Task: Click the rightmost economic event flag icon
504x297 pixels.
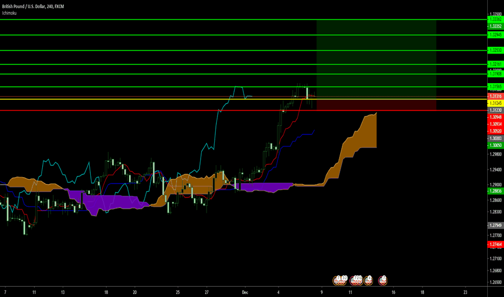Action: pyautogui.click(x=383, y=279)
